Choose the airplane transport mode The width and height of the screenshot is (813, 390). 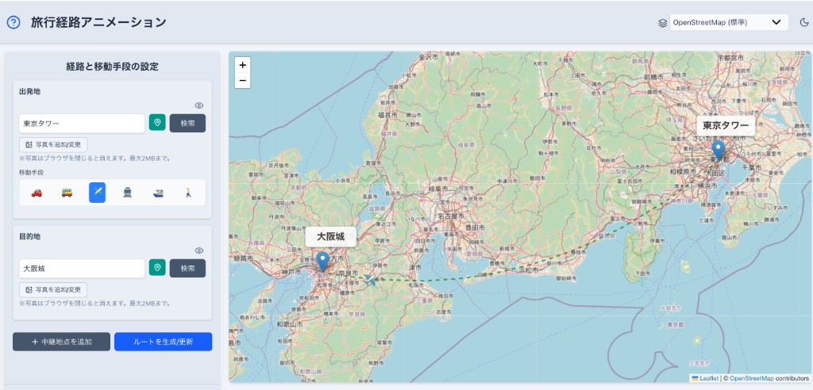coord(97,193)
